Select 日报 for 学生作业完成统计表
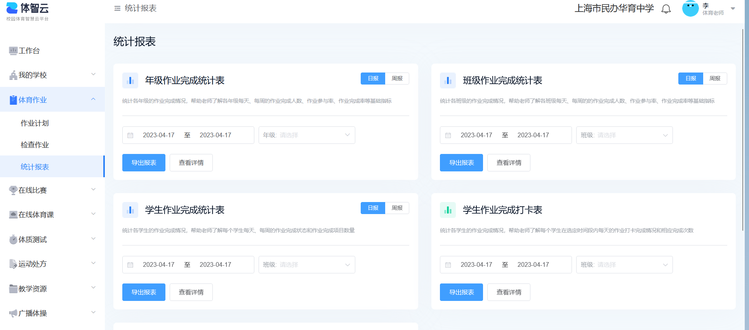Image resolution: width=749 pixels, height=330 pixels. tap(373, 208)
